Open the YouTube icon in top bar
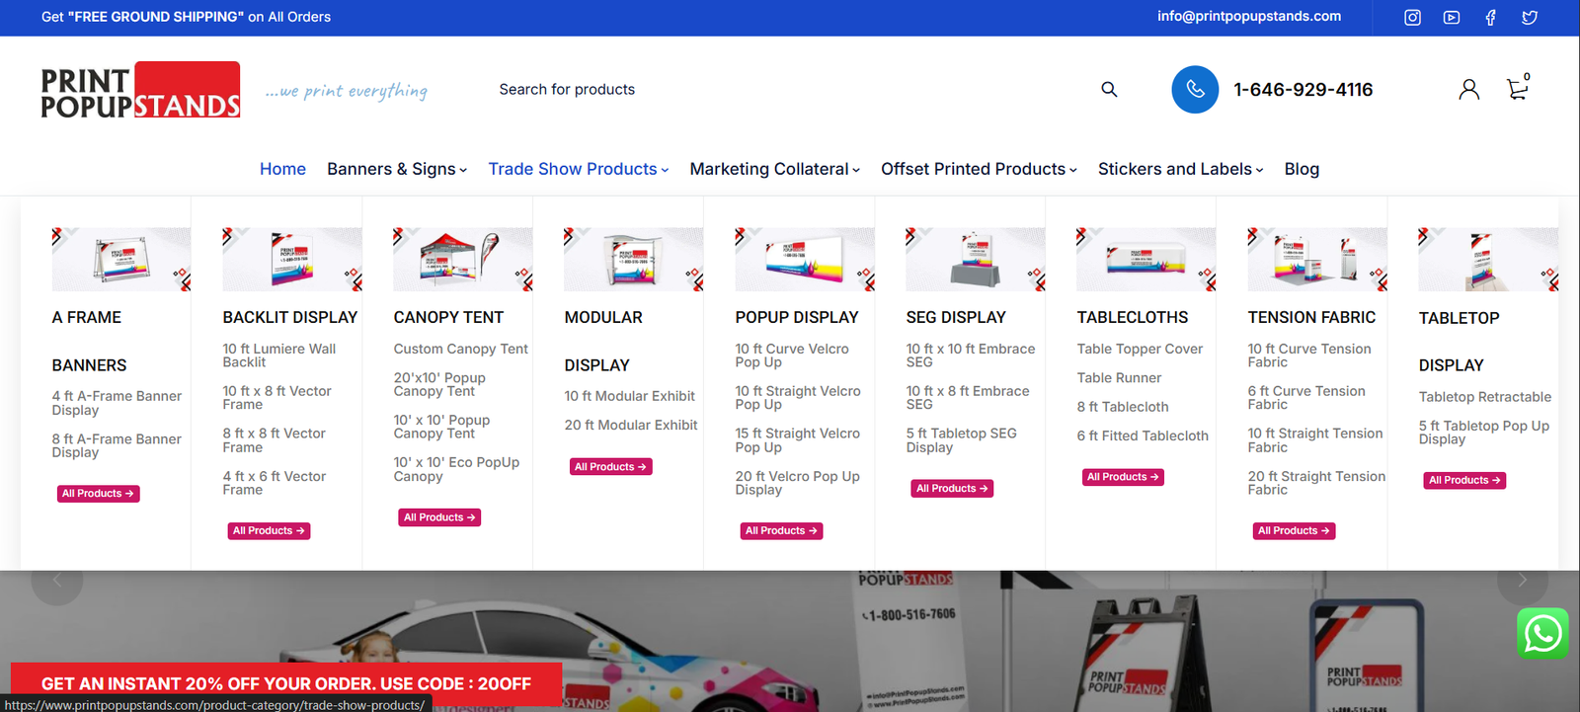 (x=1452, y=18)
